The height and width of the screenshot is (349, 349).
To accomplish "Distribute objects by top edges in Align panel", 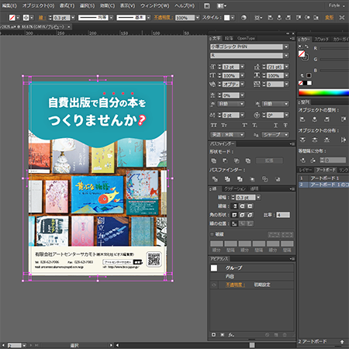I will pos(302,140).
